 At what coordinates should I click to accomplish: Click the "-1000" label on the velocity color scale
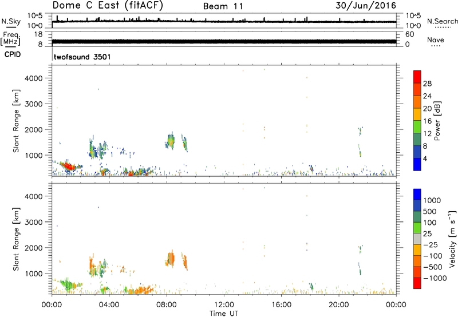tap(435, 278)
